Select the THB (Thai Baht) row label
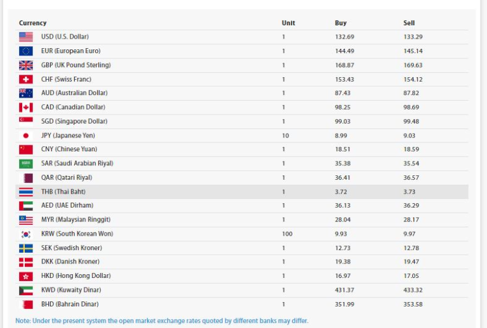The height and width of the screenshot is (328, 487). click(x=63, y=192)
